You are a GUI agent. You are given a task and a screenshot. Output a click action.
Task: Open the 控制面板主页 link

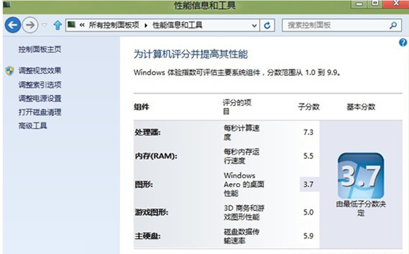point(40,49)
